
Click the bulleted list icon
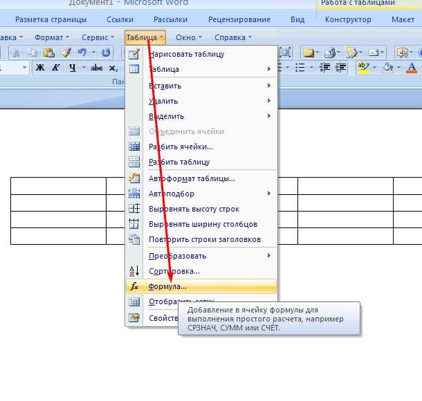tap(300, 68)
